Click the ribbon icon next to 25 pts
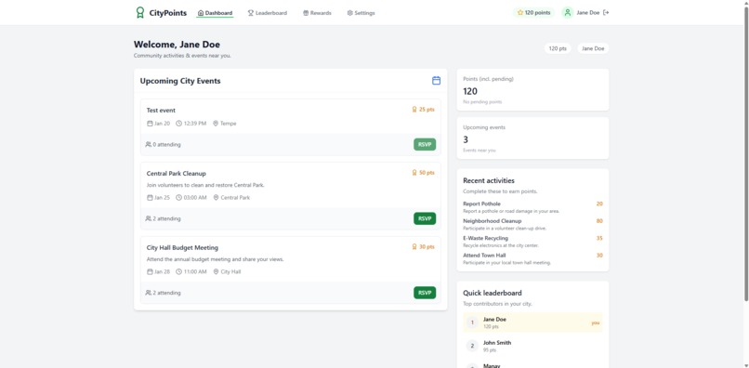 tap(414, 110)
